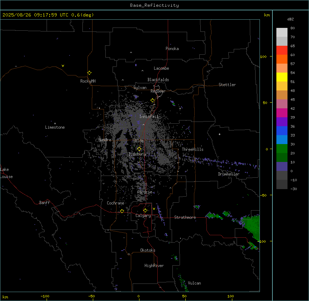Screen dimensions: 309x301
Task: Click the Calgary city label
Action: pyautogui.click(x=143, y=216)
